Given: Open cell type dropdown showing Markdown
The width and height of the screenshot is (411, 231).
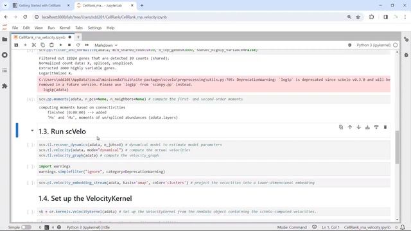Looking at the screenshot, I should tap(106, 46).
